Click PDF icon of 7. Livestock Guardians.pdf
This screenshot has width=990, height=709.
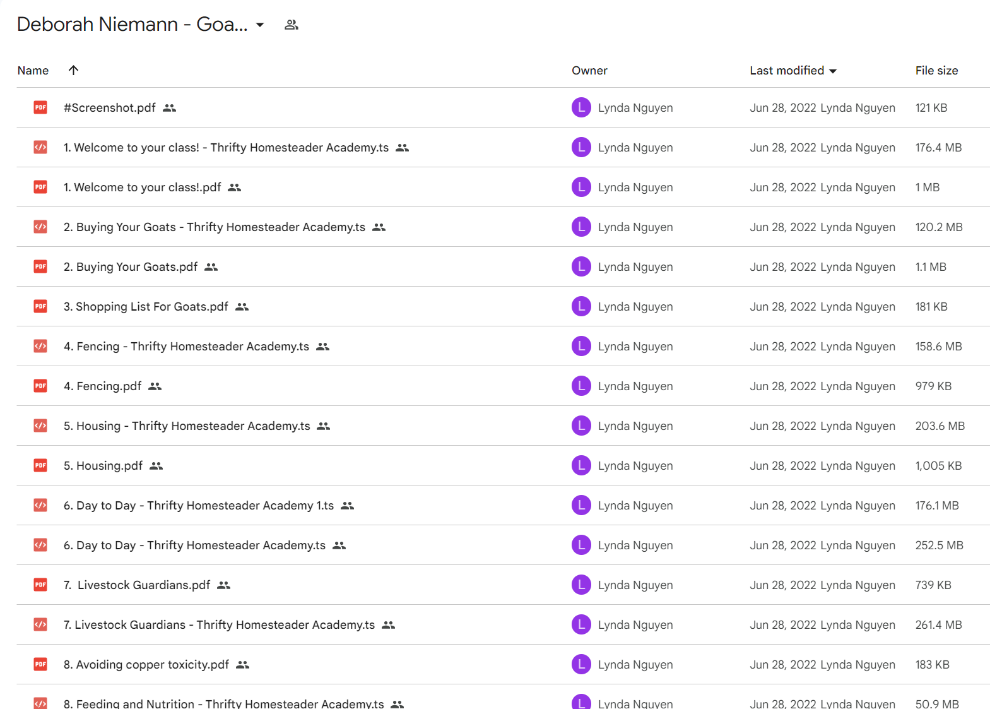pos(40,585)
